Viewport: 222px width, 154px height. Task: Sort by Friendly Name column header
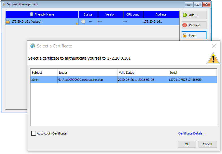point(42,14)
